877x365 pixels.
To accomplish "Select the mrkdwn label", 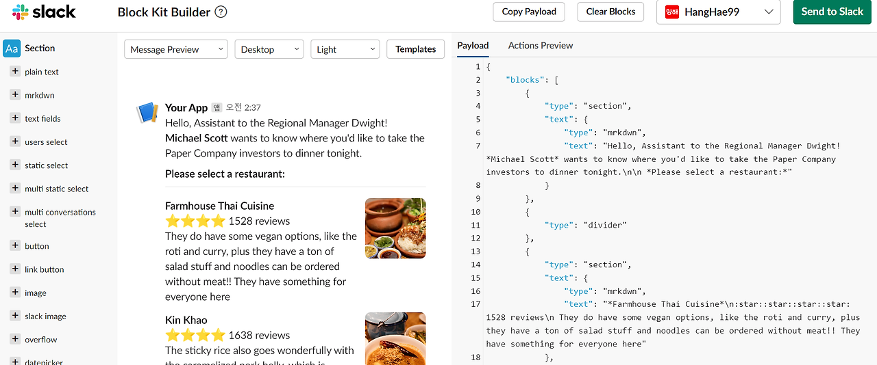I will pos(40,95).
